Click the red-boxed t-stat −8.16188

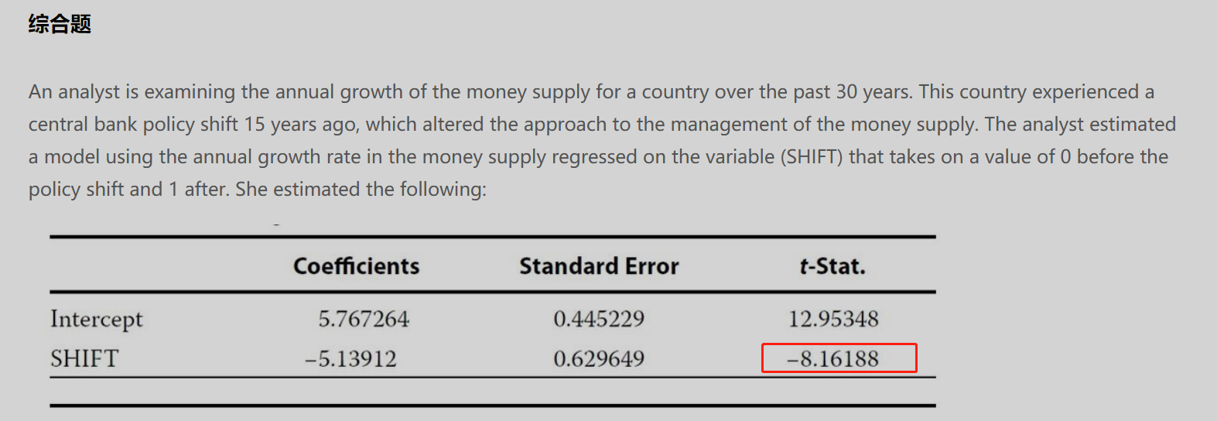click(x=833, y=359)
